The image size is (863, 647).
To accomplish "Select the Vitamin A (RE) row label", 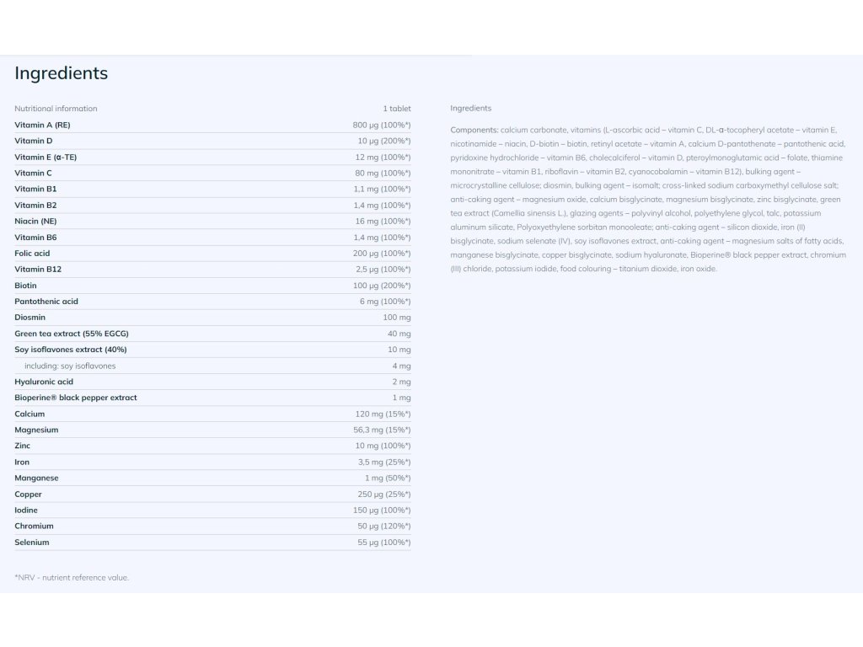I will 42,125.
